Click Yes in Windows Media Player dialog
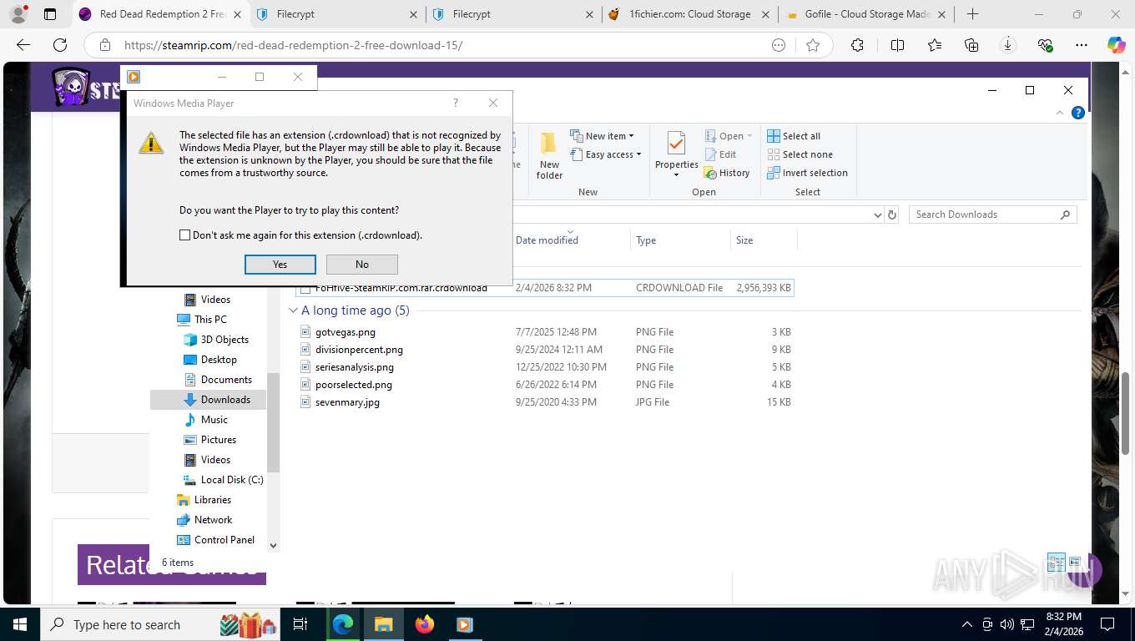This screenshot has width=1135, height=641. 280,265
